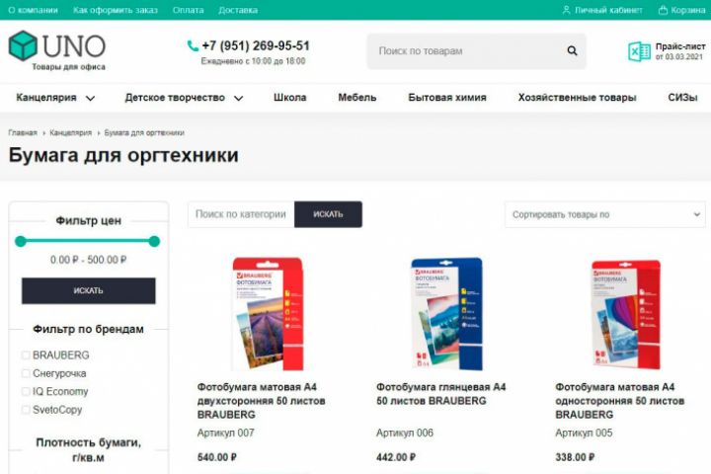Click the UNO cube logo

coord(23,45)
